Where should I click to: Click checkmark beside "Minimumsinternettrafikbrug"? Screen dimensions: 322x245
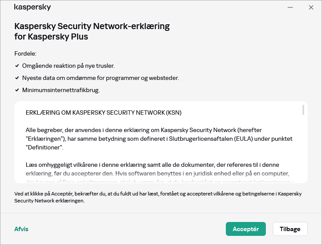pyautogui.click(x=17, y=90)
